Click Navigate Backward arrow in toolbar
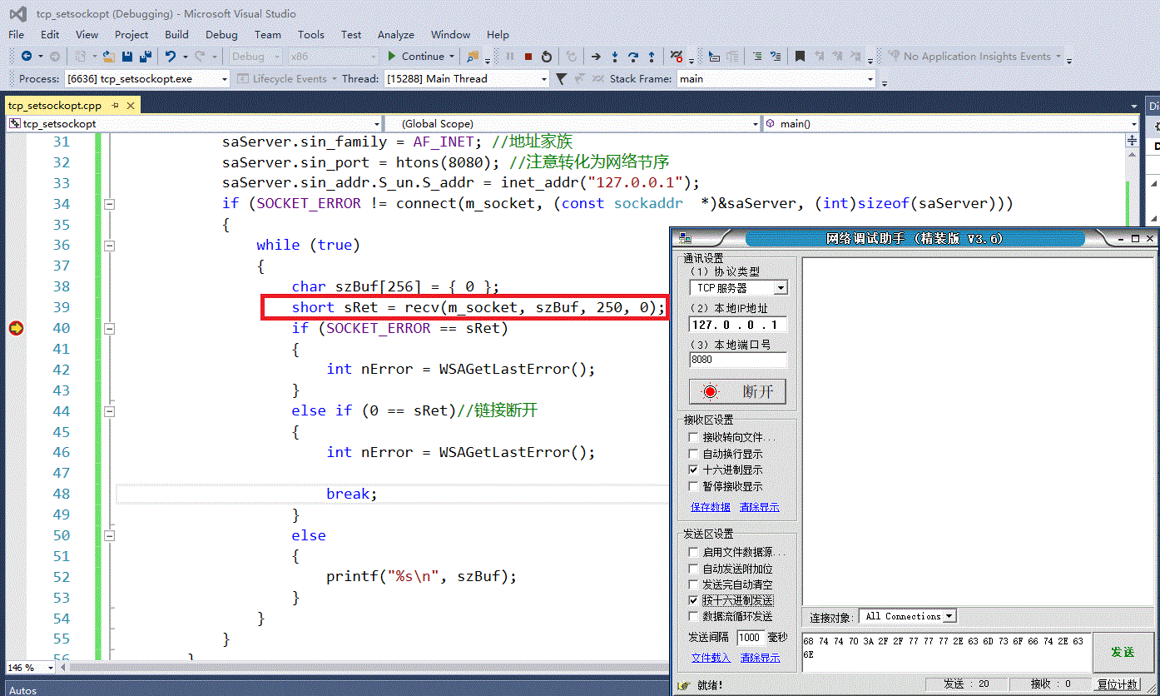This screenshot has width=1160, height=696. (27, 57)
